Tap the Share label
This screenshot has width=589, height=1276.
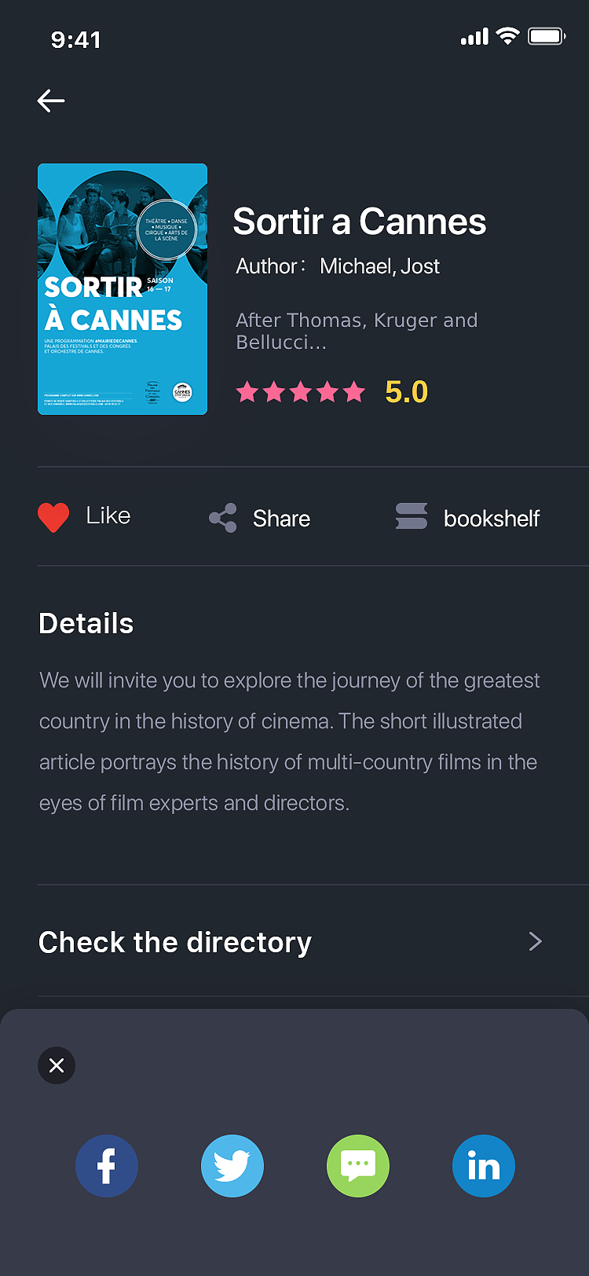(x=281, y=519)
